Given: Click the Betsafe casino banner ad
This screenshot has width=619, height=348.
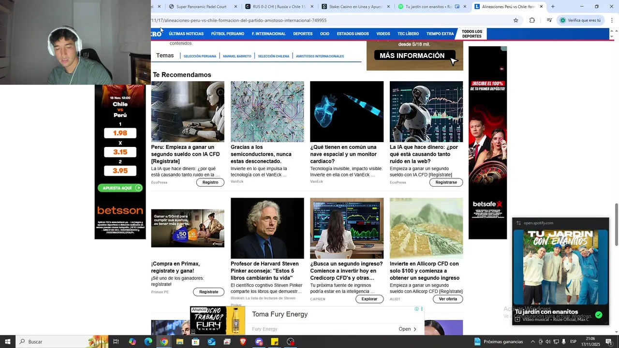Looking at the screenshot, I should pyautogui.click(x=487, y=143).
